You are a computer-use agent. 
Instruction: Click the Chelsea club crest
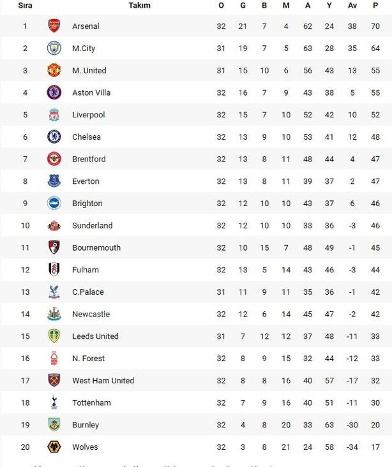click(x=54, y=137)
